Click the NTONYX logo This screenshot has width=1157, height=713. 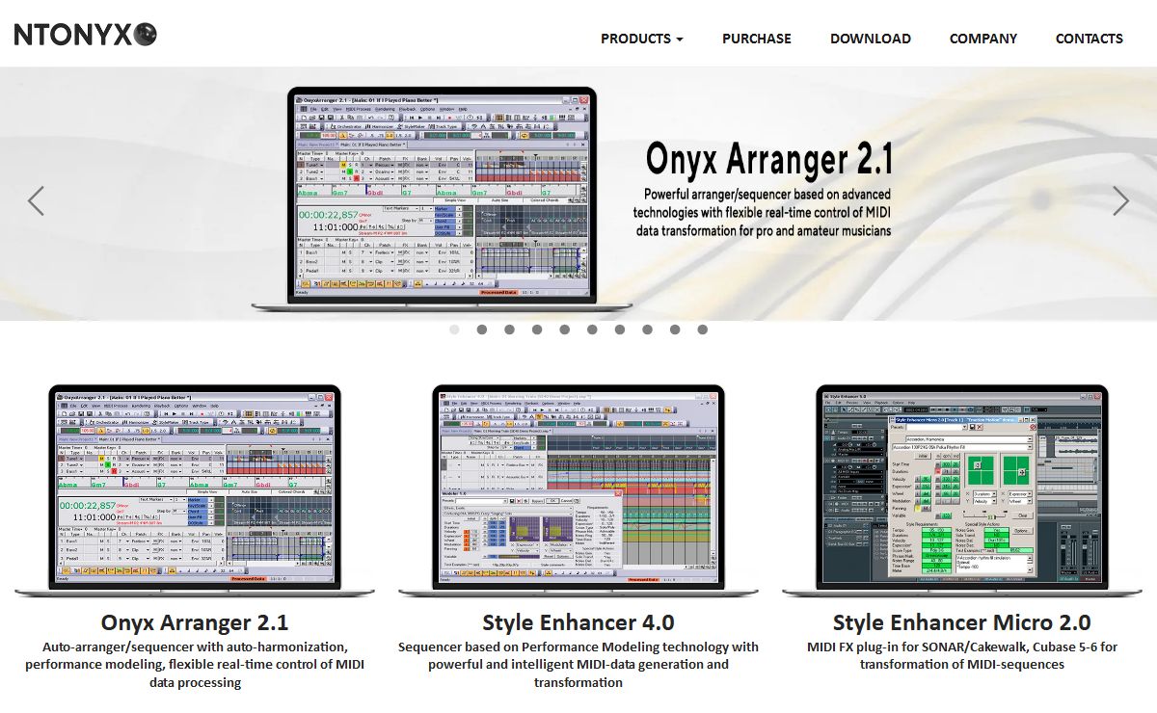point(85,36)
